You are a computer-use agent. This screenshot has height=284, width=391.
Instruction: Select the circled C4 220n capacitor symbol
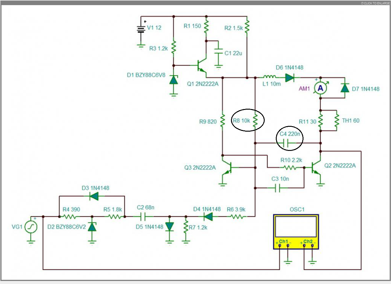coord(286,143)
